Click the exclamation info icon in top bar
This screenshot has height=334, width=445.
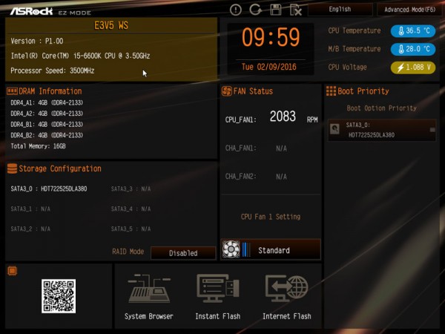pyautogui.click(x=236, y=10)
